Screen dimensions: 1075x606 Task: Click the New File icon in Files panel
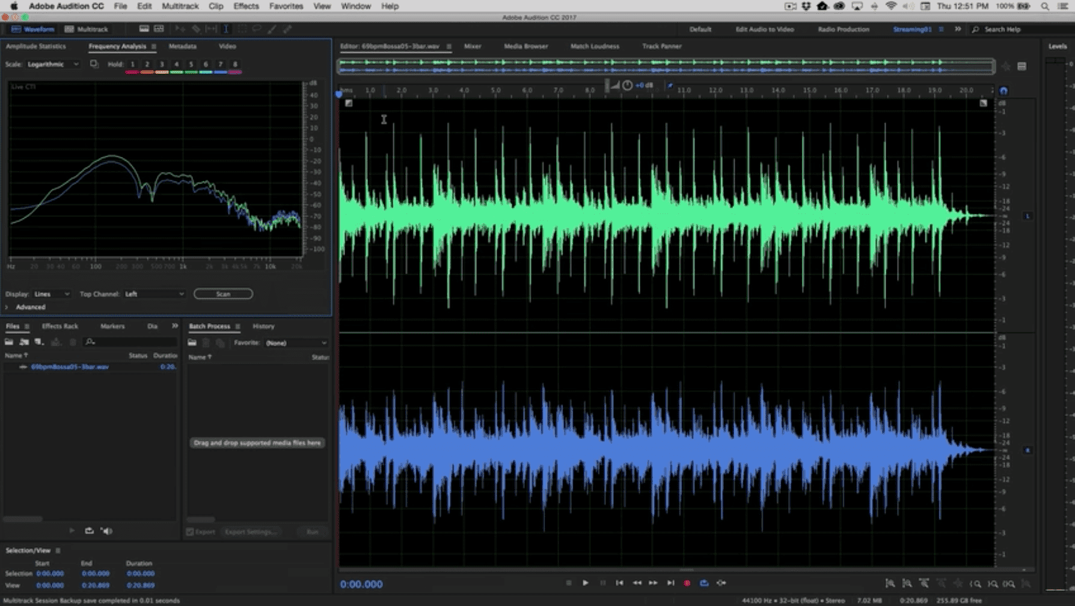(39, 342)
